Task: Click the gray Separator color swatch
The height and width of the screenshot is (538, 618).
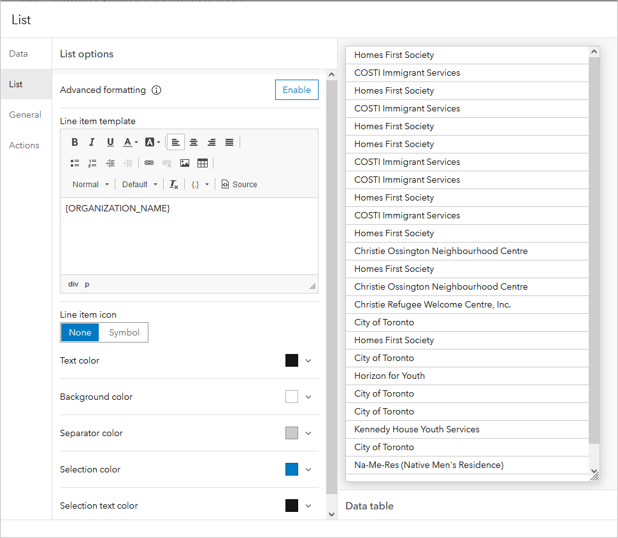Action: point(292,433)
